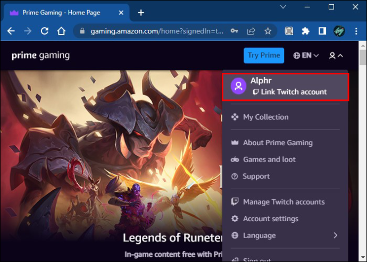
Task: Open the Extensions puzzle icon
Action: click(305, 31)
